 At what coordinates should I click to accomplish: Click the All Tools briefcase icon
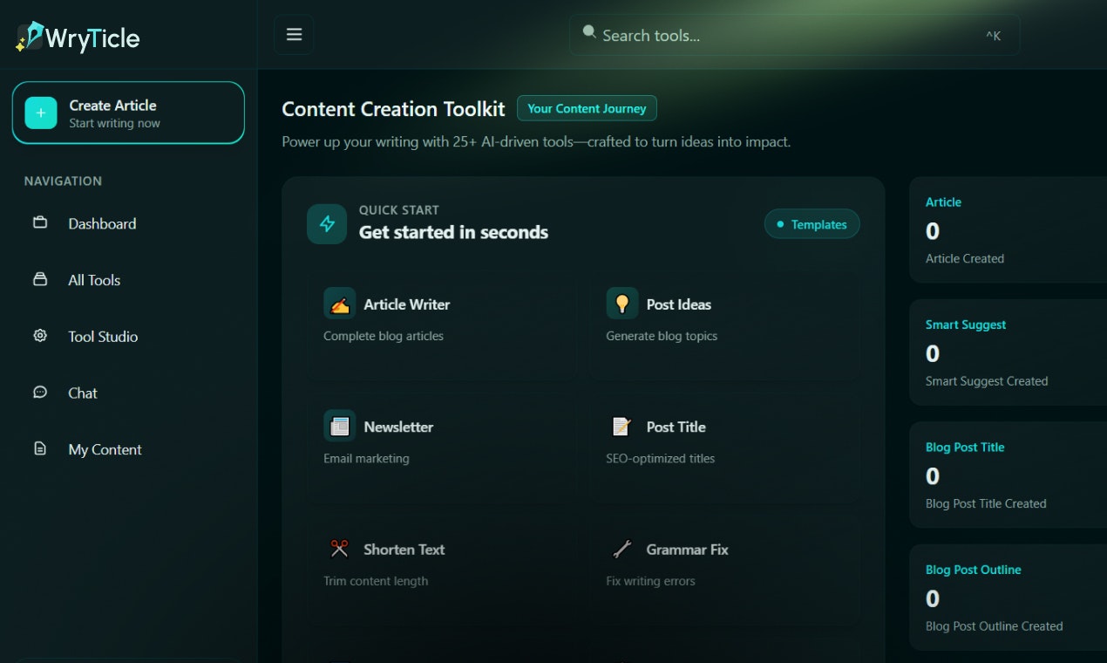coord(40,280)
